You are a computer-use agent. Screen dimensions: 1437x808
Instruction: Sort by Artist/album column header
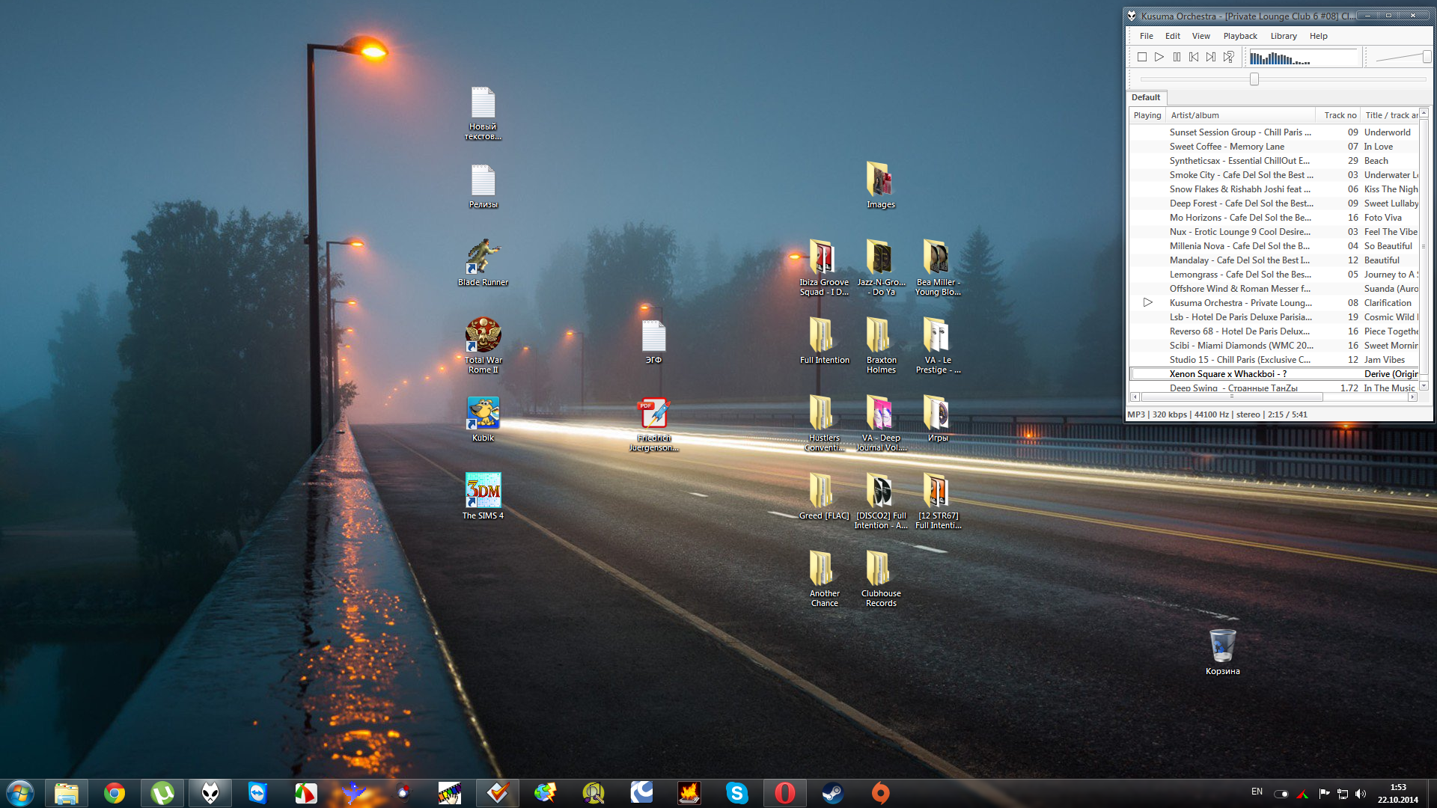(1195, 115)
